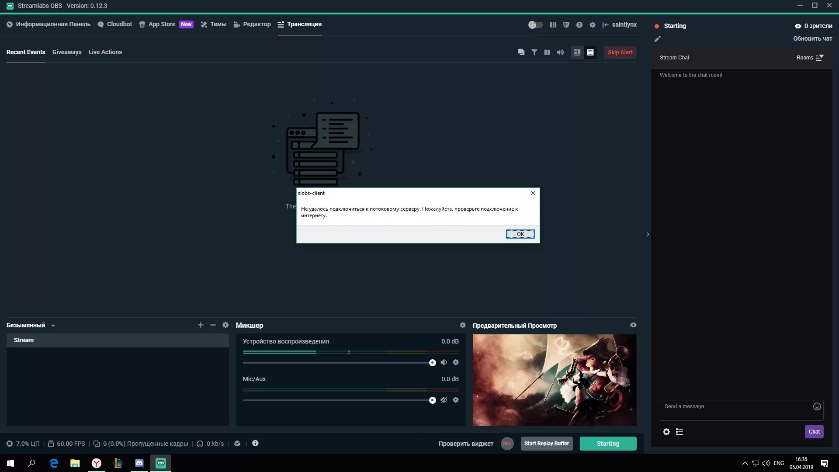Screen dimensions: 839x472
Task: Toggle the volume layout grid icon
Action: click(577, 52)
